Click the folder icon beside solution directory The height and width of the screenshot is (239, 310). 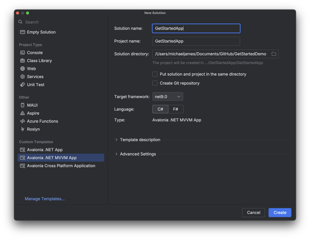point(274,54)
